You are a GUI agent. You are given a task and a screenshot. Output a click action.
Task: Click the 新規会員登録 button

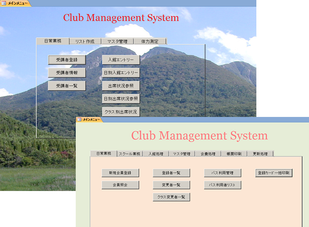120,173
